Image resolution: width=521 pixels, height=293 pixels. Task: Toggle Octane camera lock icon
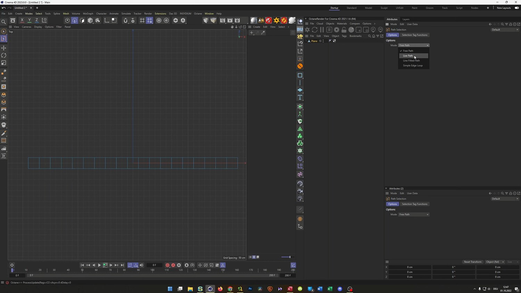click(344, 30)
